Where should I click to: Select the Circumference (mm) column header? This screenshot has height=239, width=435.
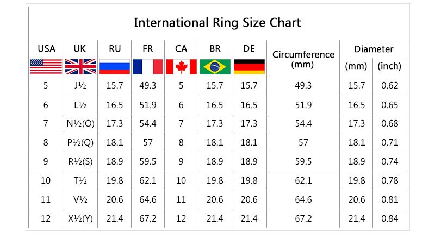pos(303,59)
